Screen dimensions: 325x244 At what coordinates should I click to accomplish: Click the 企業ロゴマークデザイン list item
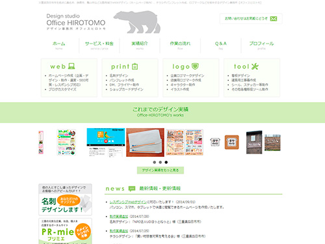pyautogui.click(x=187, y=75)
